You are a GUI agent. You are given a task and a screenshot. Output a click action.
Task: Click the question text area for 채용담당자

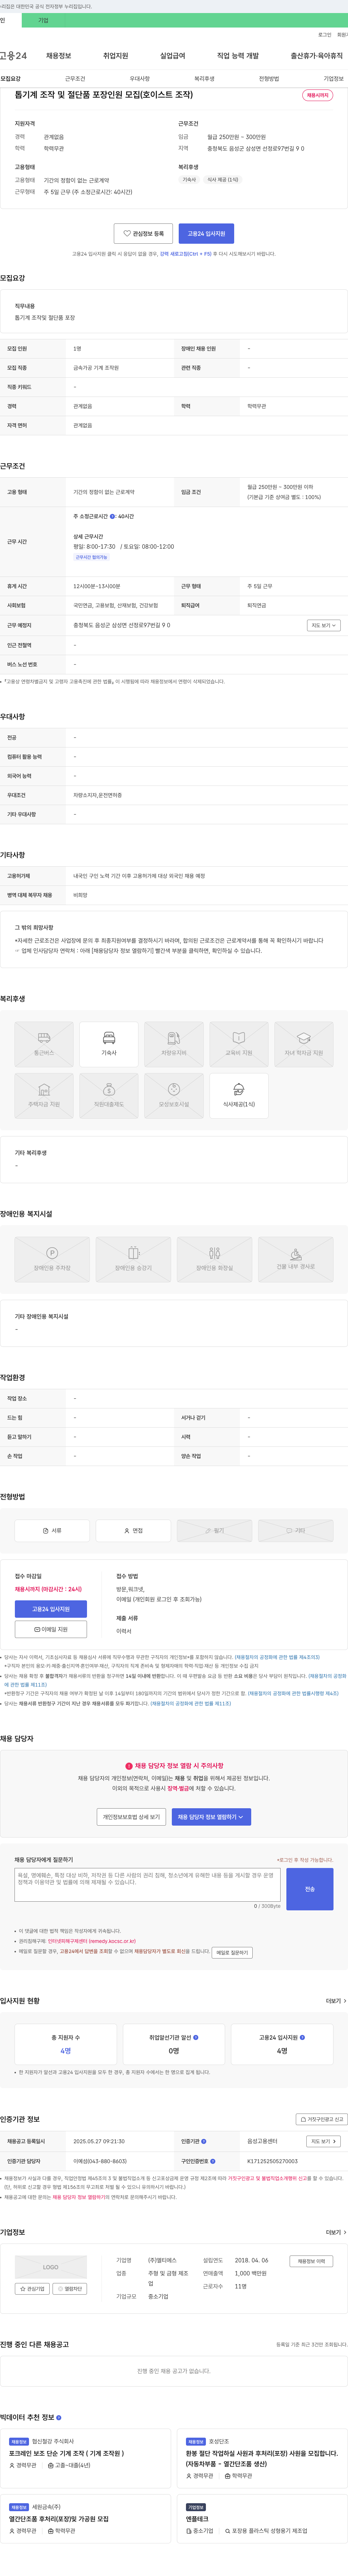[147, 1885]
